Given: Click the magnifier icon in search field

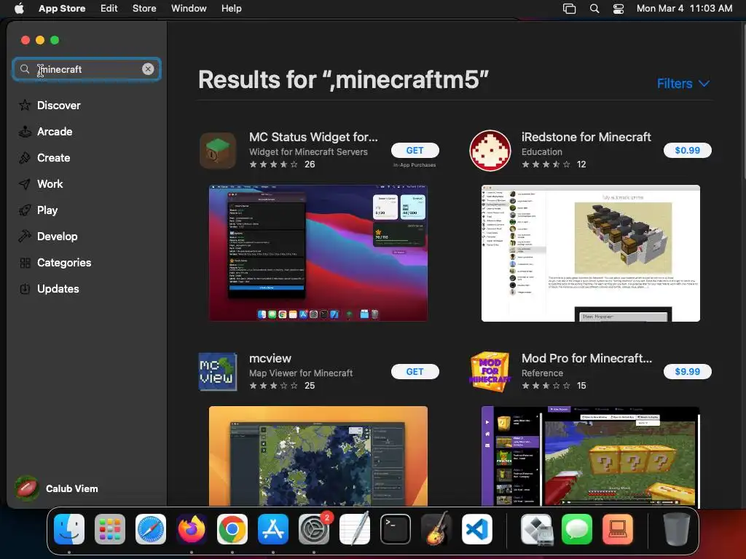Looking at the screenshot, I should click(x=25, y=69).
